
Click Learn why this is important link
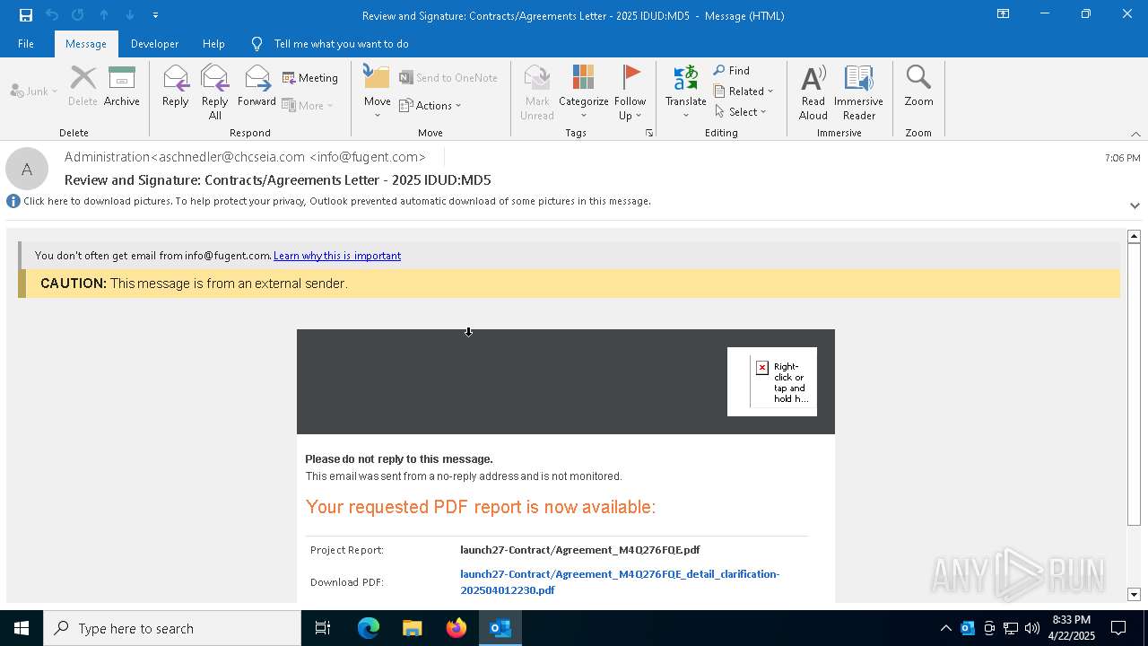point(337,256)
